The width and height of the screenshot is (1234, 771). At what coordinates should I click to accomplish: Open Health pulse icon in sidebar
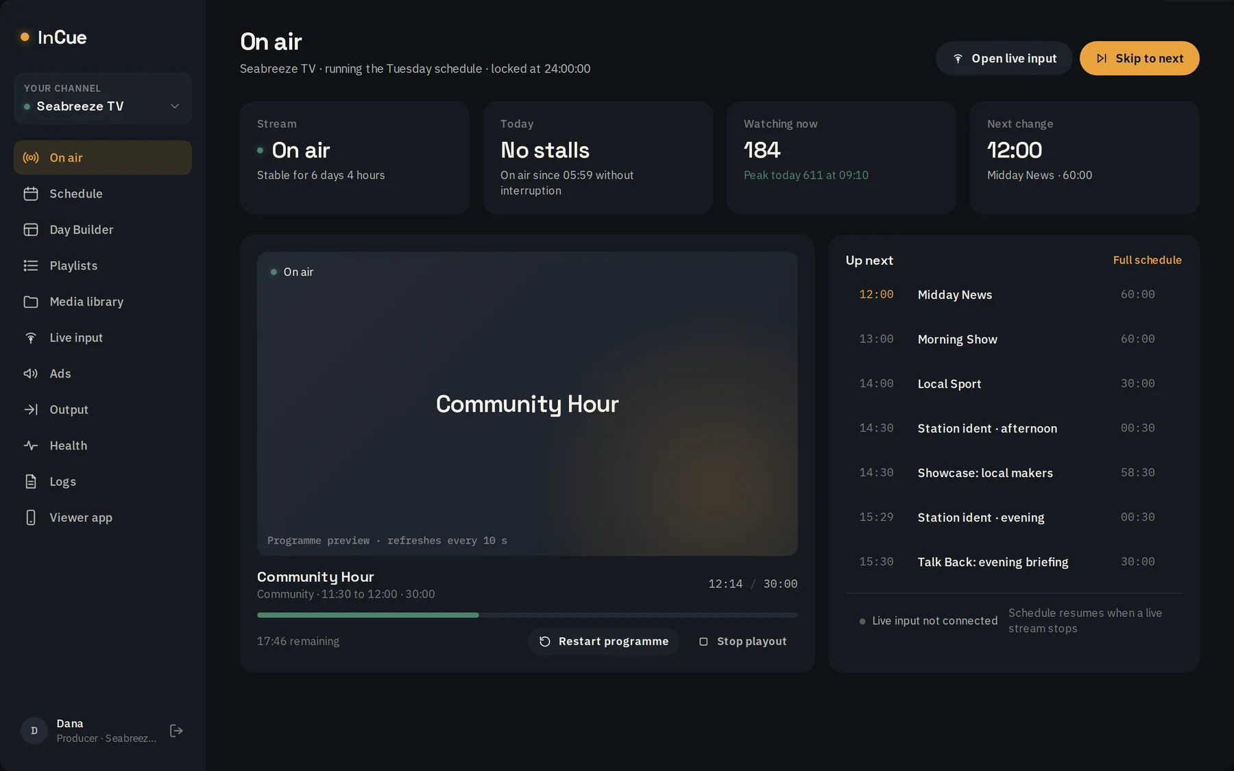31,445
